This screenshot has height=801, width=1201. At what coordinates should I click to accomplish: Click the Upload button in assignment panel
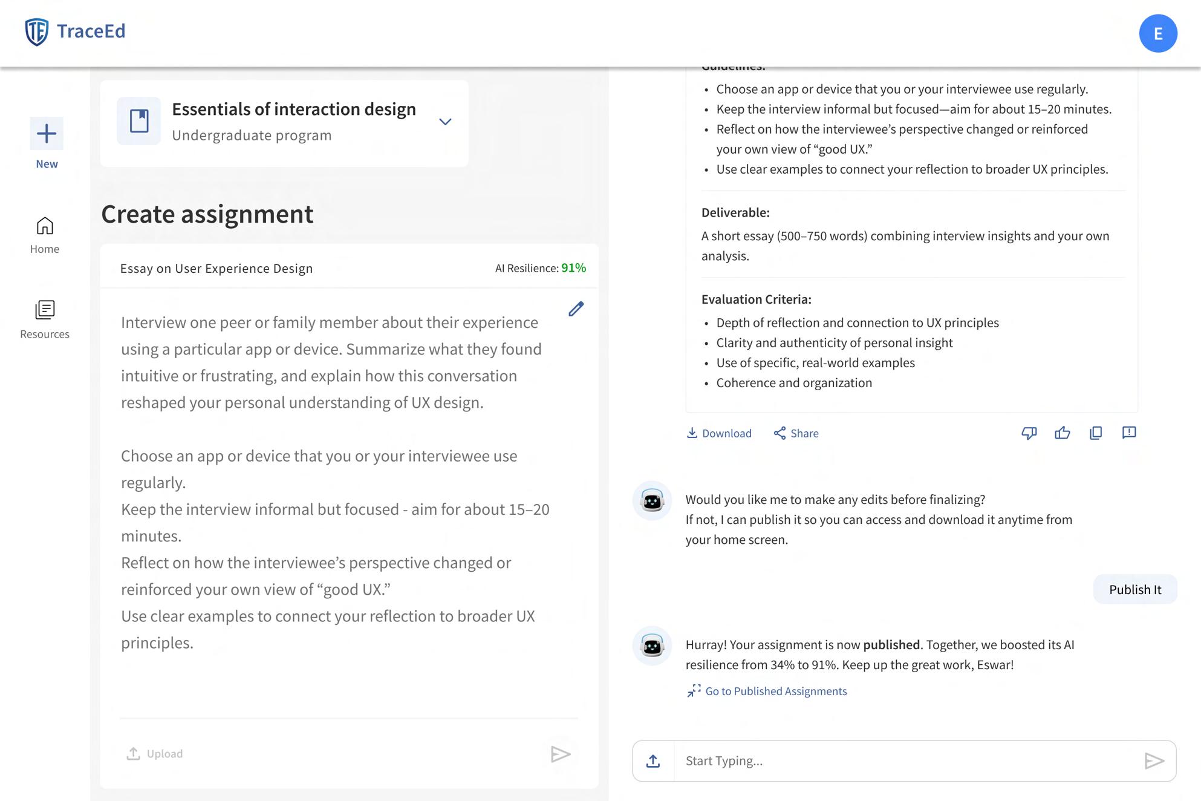155,754
